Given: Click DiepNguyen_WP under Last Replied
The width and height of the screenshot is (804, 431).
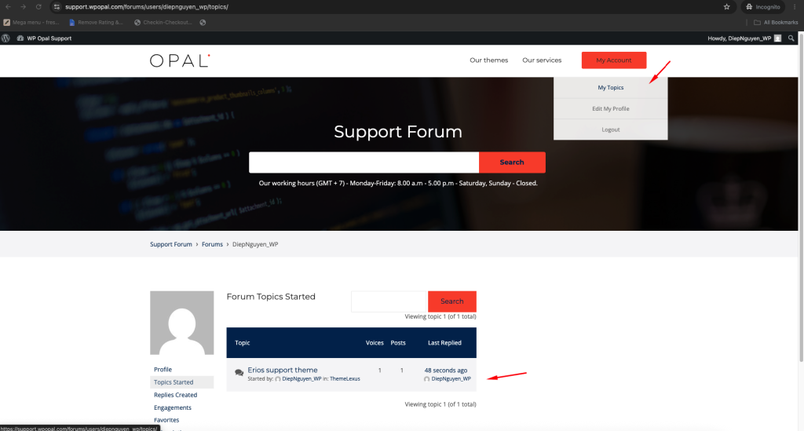Looking at the screenshot, I should tap(451, 379).
